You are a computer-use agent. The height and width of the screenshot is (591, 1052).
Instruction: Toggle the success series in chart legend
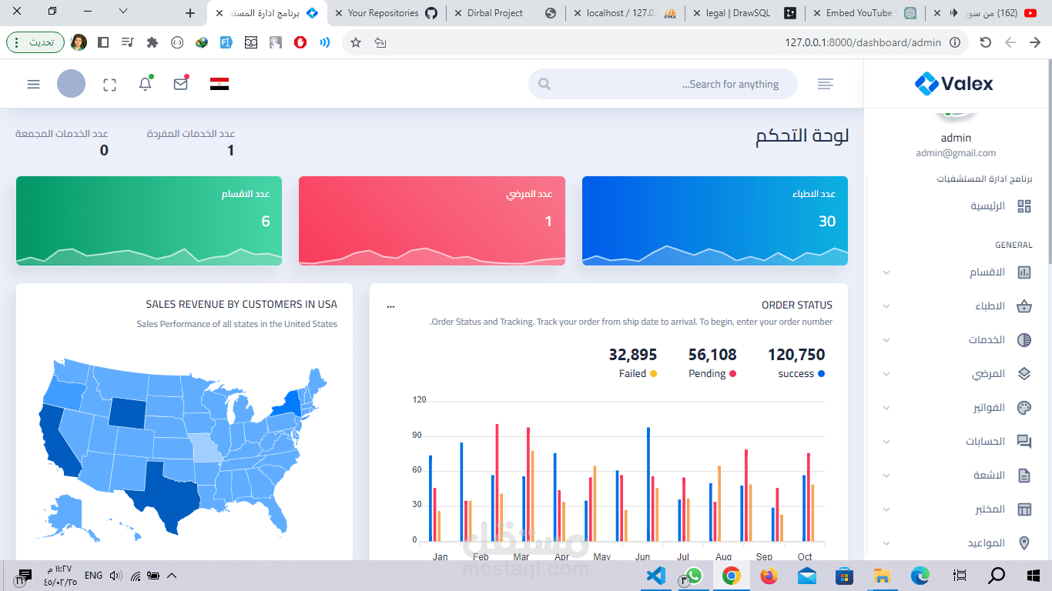[801, 374]
